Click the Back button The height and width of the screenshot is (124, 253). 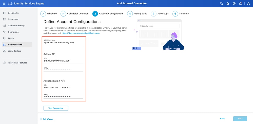click(222, 118)
